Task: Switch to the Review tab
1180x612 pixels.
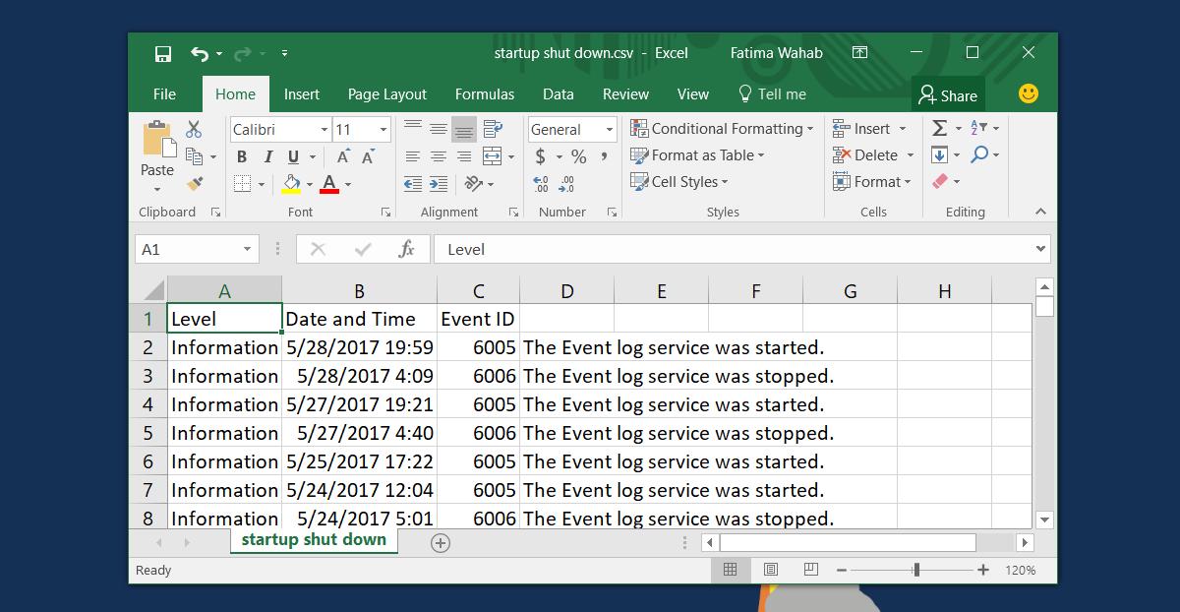Action: pos(625,94)
